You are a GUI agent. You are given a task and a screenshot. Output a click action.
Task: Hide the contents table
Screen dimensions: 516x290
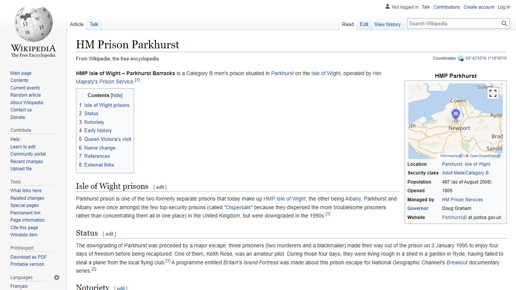(x=117, y=96)
